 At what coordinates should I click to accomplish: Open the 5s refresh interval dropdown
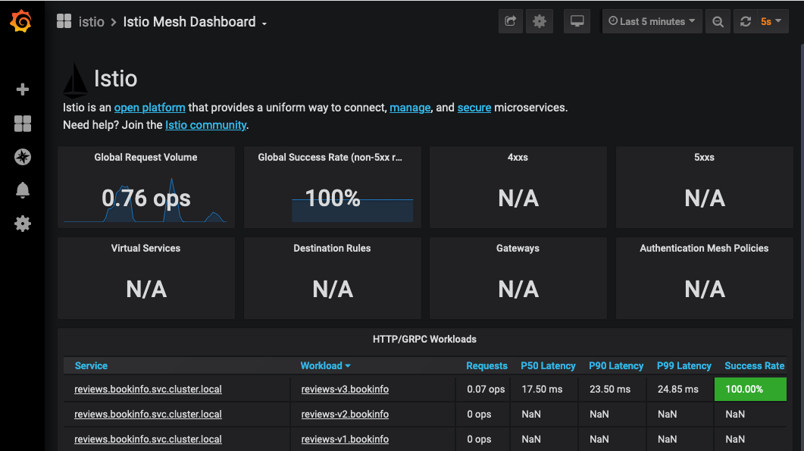[772, 21]
